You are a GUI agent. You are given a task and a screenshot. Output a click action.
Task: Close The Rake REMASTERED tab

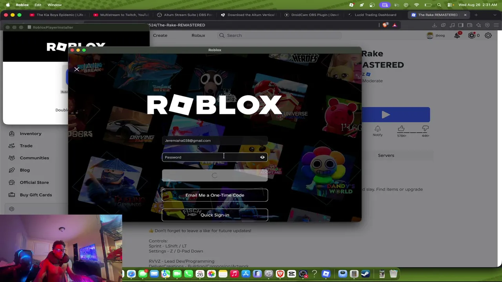[465, 15]
